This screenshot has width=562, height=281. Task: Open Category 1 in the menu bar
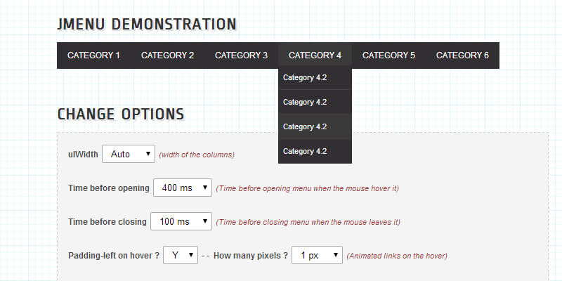point(93,55)
